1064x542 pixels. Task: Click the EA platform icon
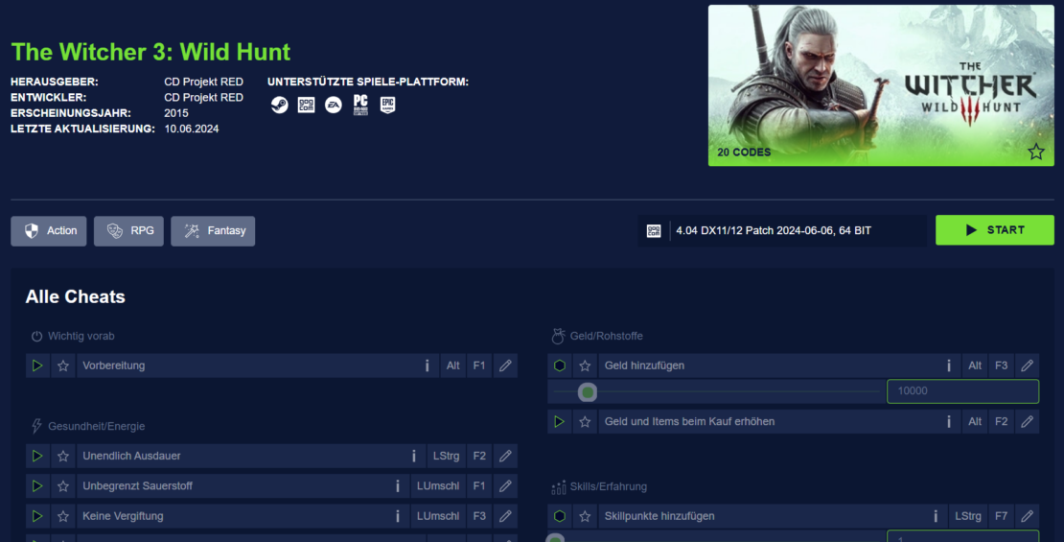tap(334, 105)
